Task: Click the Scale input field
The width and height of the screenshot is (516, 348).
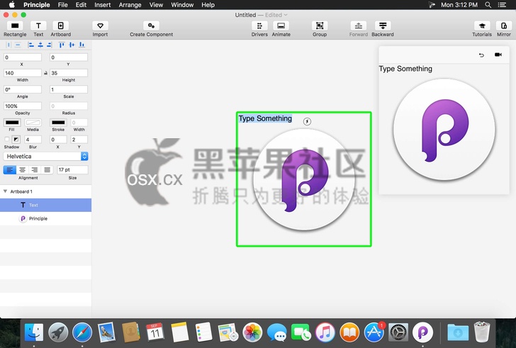Action: (x=69, y=89)
